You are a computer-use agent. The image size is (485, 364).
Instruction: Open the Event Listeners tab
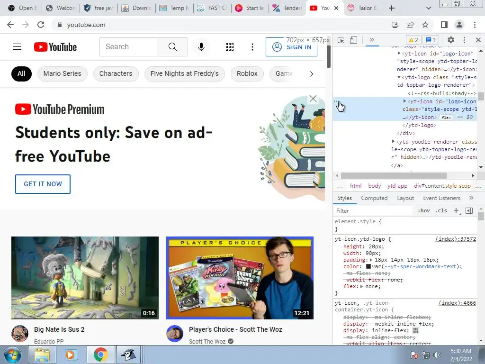click(x=442, y=198)
